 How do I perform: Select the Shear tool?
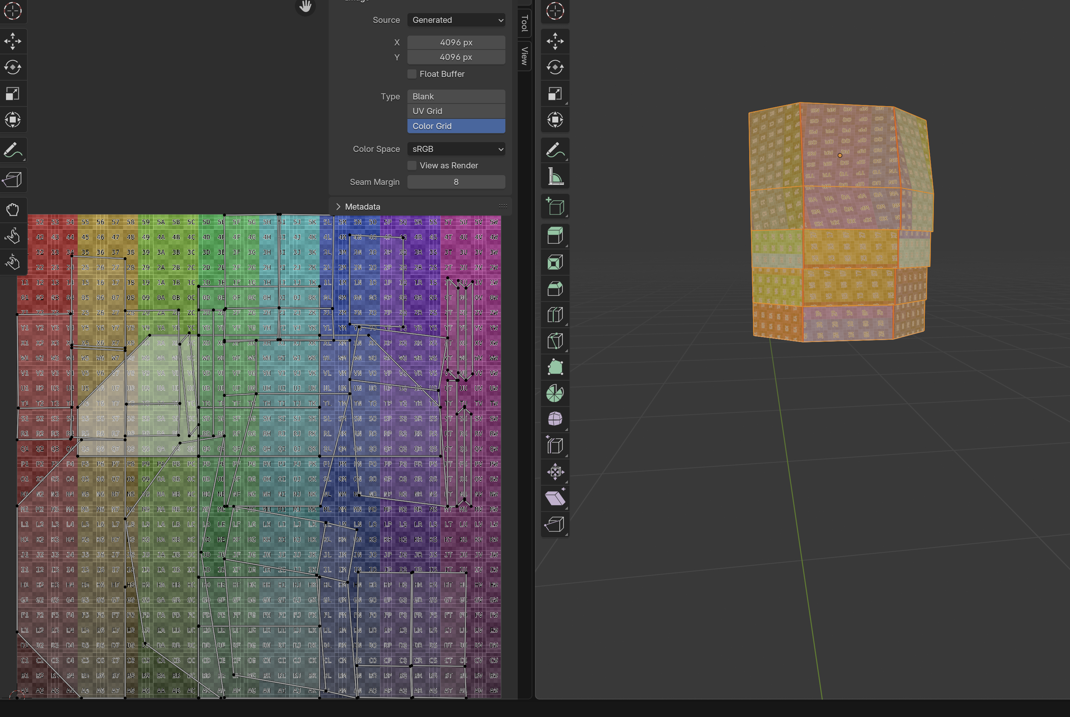pos(555,498)
